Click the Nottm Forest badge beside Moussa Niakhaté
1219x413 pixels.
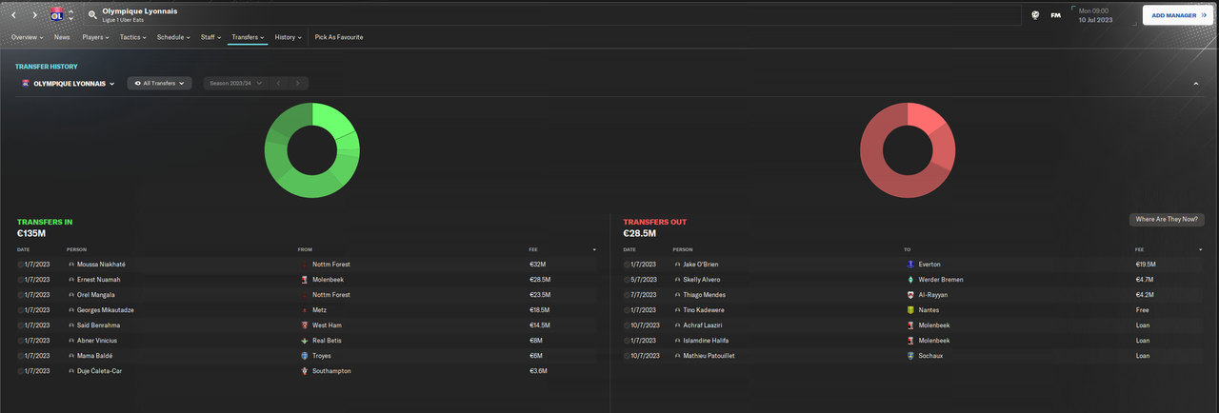pyautogui.click(x=305, y=265)
